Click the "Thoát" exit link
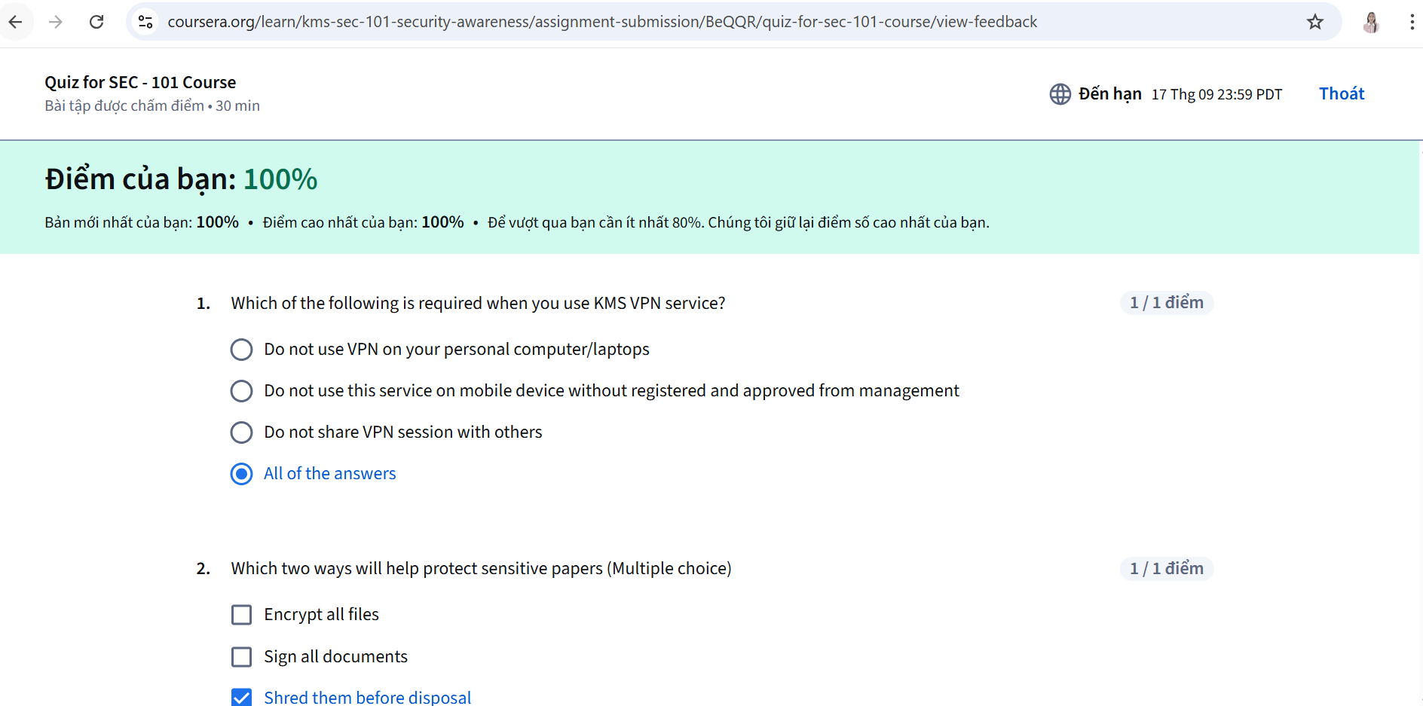Viewport: 1423px width, 706px height. pyautogui.click(x=1342, y=93)
